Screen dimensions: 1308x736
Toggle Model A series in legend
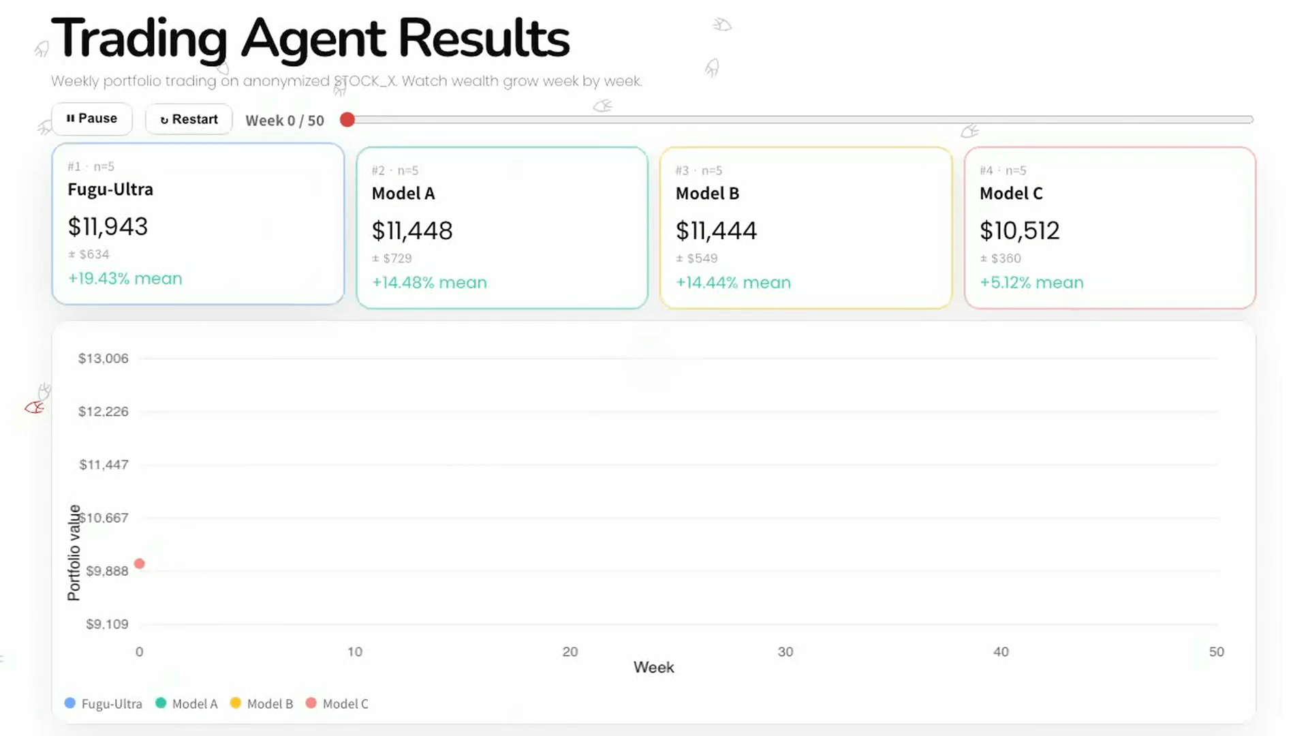(187, 703)
